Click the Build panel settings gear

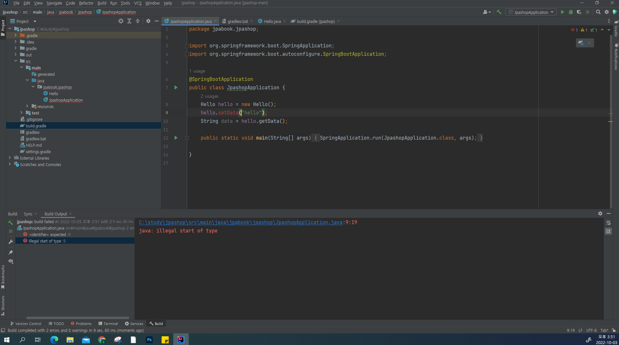click(600, 213)
